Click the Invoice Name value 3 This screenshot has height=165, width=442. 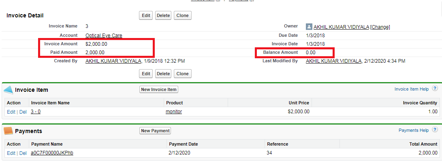(x=87, y=26)
